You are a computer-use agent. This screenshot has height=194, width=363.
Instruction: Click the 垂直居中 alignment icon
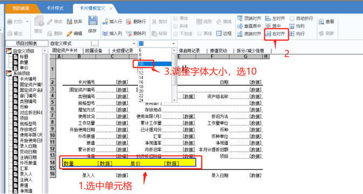(x=240, y=26)
